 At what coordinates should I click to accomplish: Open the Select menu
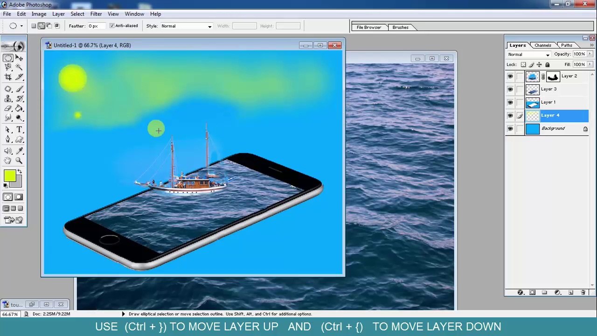77,14
